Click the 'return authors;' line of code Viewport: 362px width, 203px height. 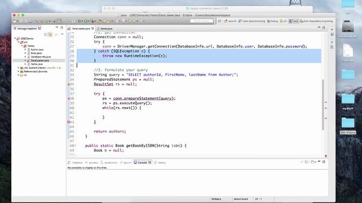click(x=110, y=131)
